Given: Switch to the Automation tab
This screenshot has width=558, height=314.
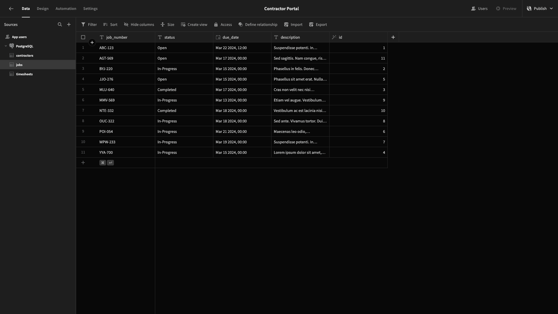Looking at the screenshot, I should 66,9.
